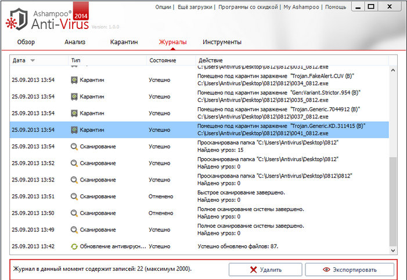Click scan magnifier icon in 13:49 row
Screen dimensions: 407x280
tap(74, 230)
